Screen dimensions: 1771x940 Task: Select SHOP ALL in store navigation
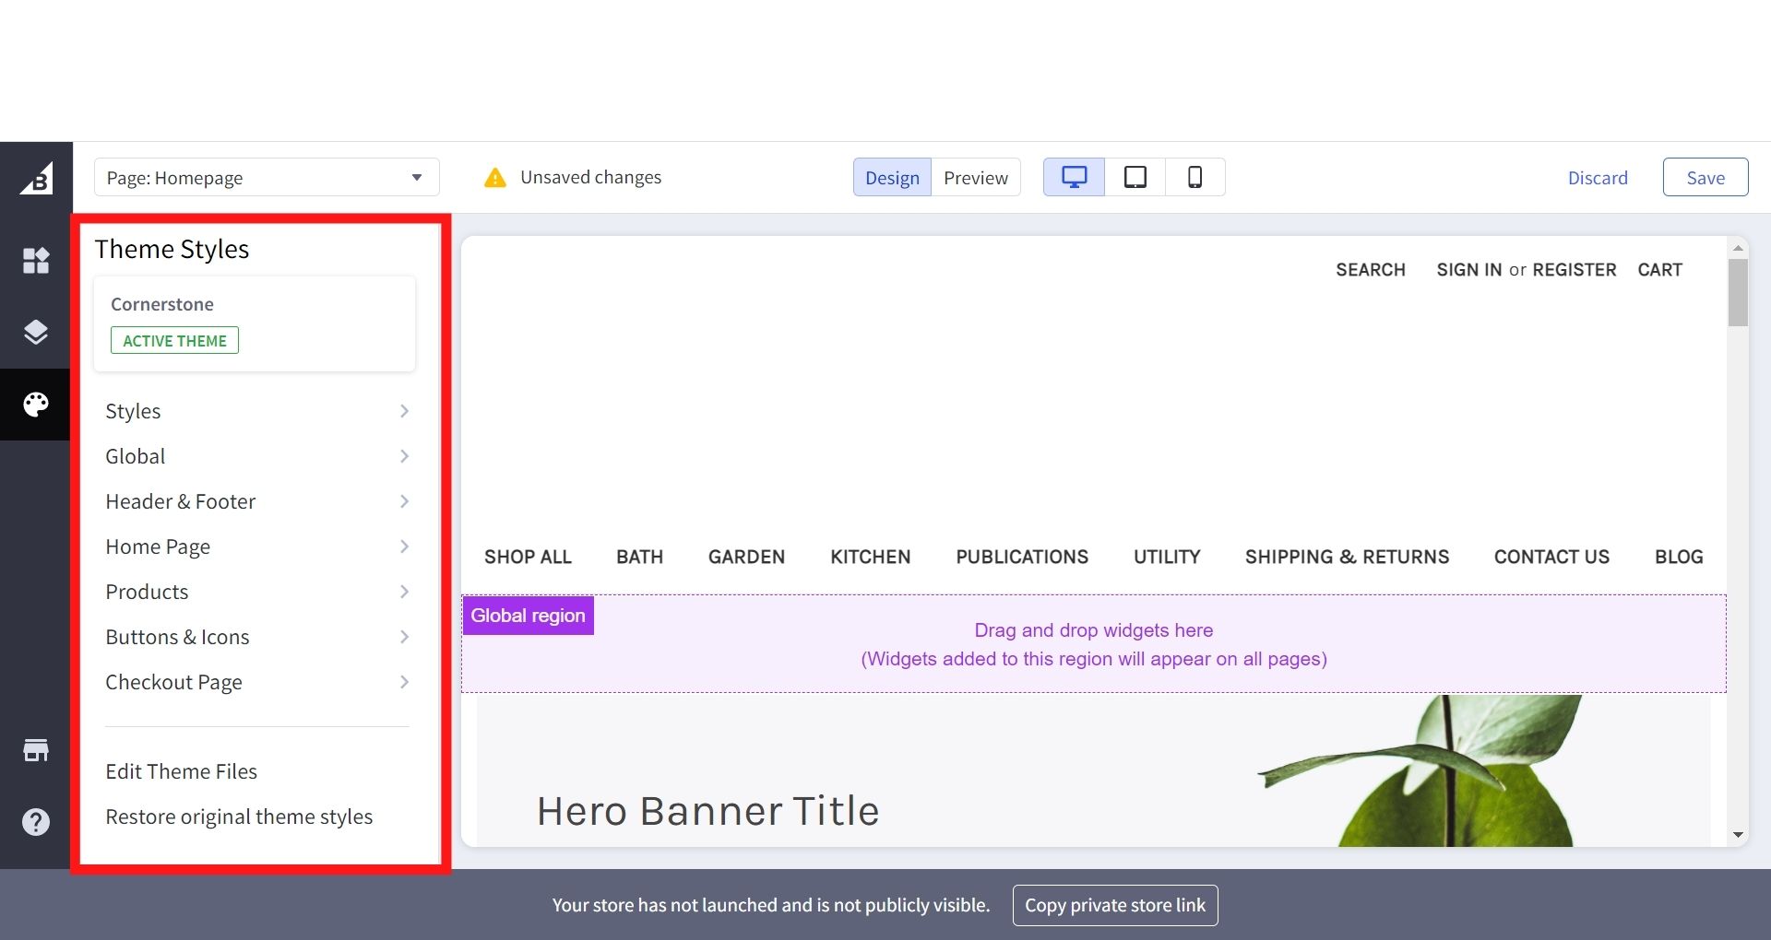(528, 557)
